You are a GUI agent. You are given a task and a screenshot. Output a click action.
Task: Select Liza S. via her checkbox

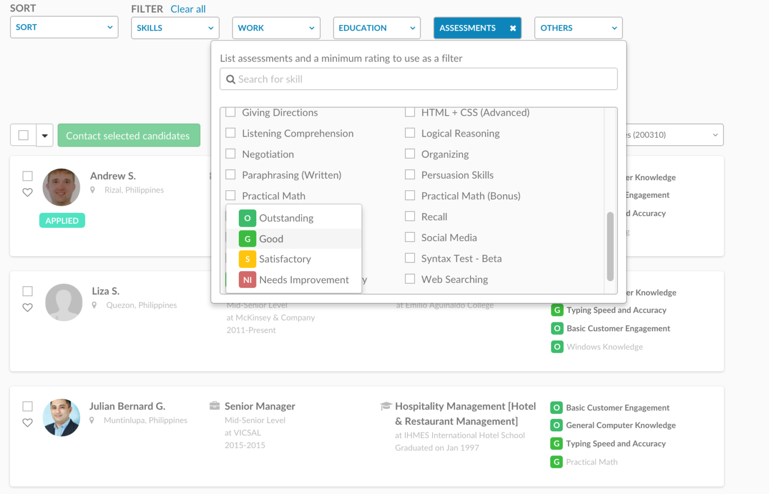coord(28,291)
